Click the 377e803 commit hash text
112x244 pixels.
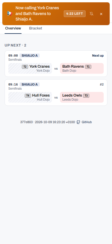click(26, 122)
